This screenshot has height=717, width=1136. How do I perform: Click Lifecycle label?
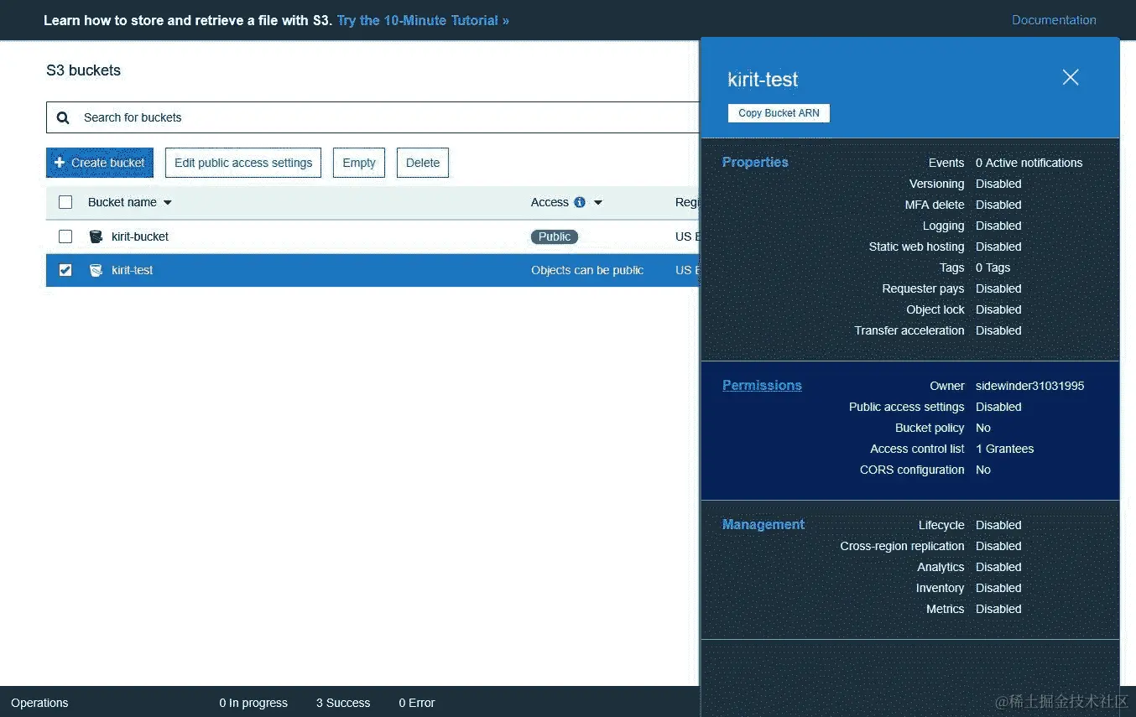(941, 525)
